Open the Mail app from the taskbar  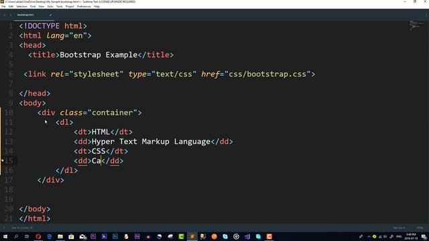pyautogui.click(x=82, y=236)
